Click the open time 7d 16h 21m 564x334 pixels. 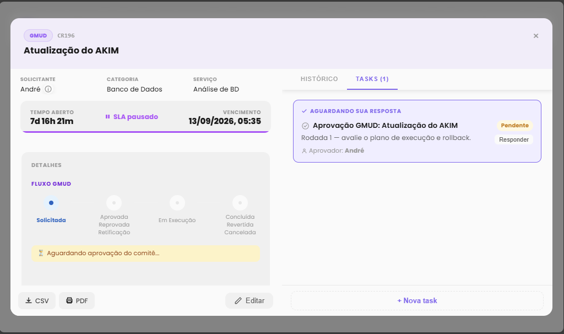52,121
